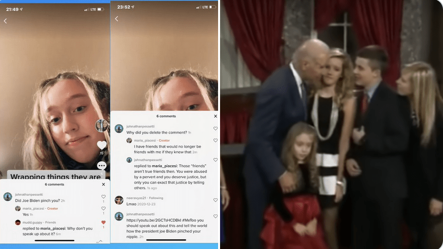Open mudd.guppy username in the replies
Viewport: 443px width, 249px height.
[32, 222]
